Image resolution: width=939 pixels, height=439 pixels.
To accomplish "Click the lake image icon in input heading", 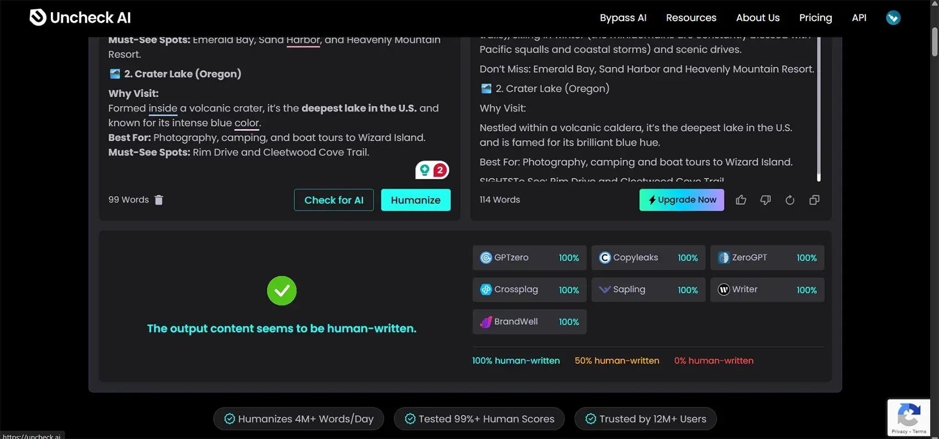I will click(115, 74).
